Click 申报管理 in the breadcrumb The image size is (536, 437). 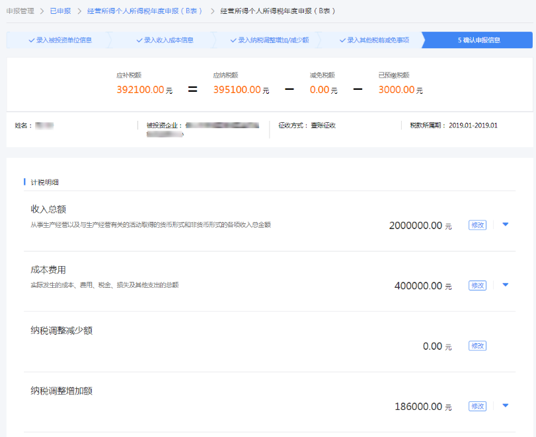[x=20, y=11]
